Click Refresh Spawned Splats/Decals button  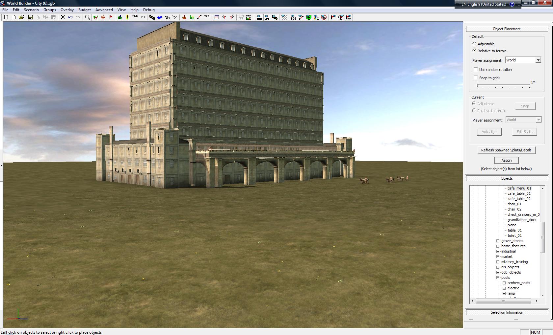pyautogui.click(x=506, y=150)
